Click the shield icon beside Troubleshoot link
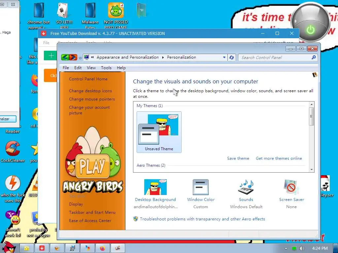The width and height of the screenshot is (338, 253). (136, 219)
